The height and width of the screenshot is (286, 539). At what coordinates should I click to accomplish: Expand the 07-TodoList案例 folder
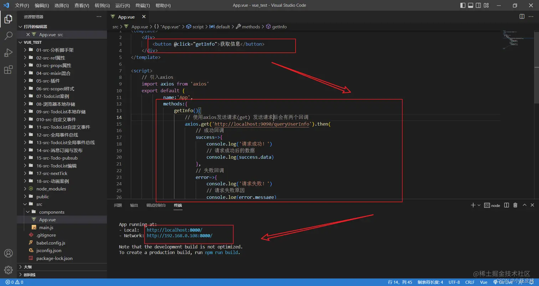62,96
